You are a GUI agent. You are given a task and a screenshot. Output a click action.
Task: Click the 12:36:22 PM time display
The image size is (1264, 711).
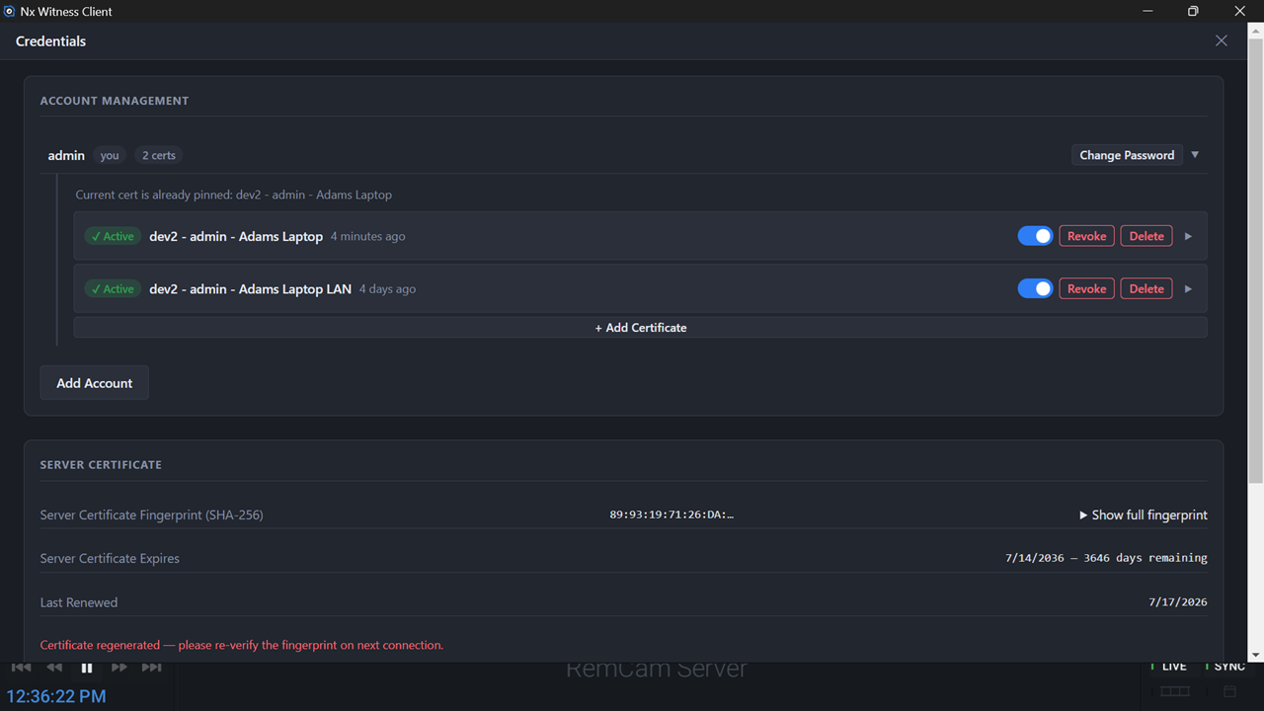click(x=56, y=696)
